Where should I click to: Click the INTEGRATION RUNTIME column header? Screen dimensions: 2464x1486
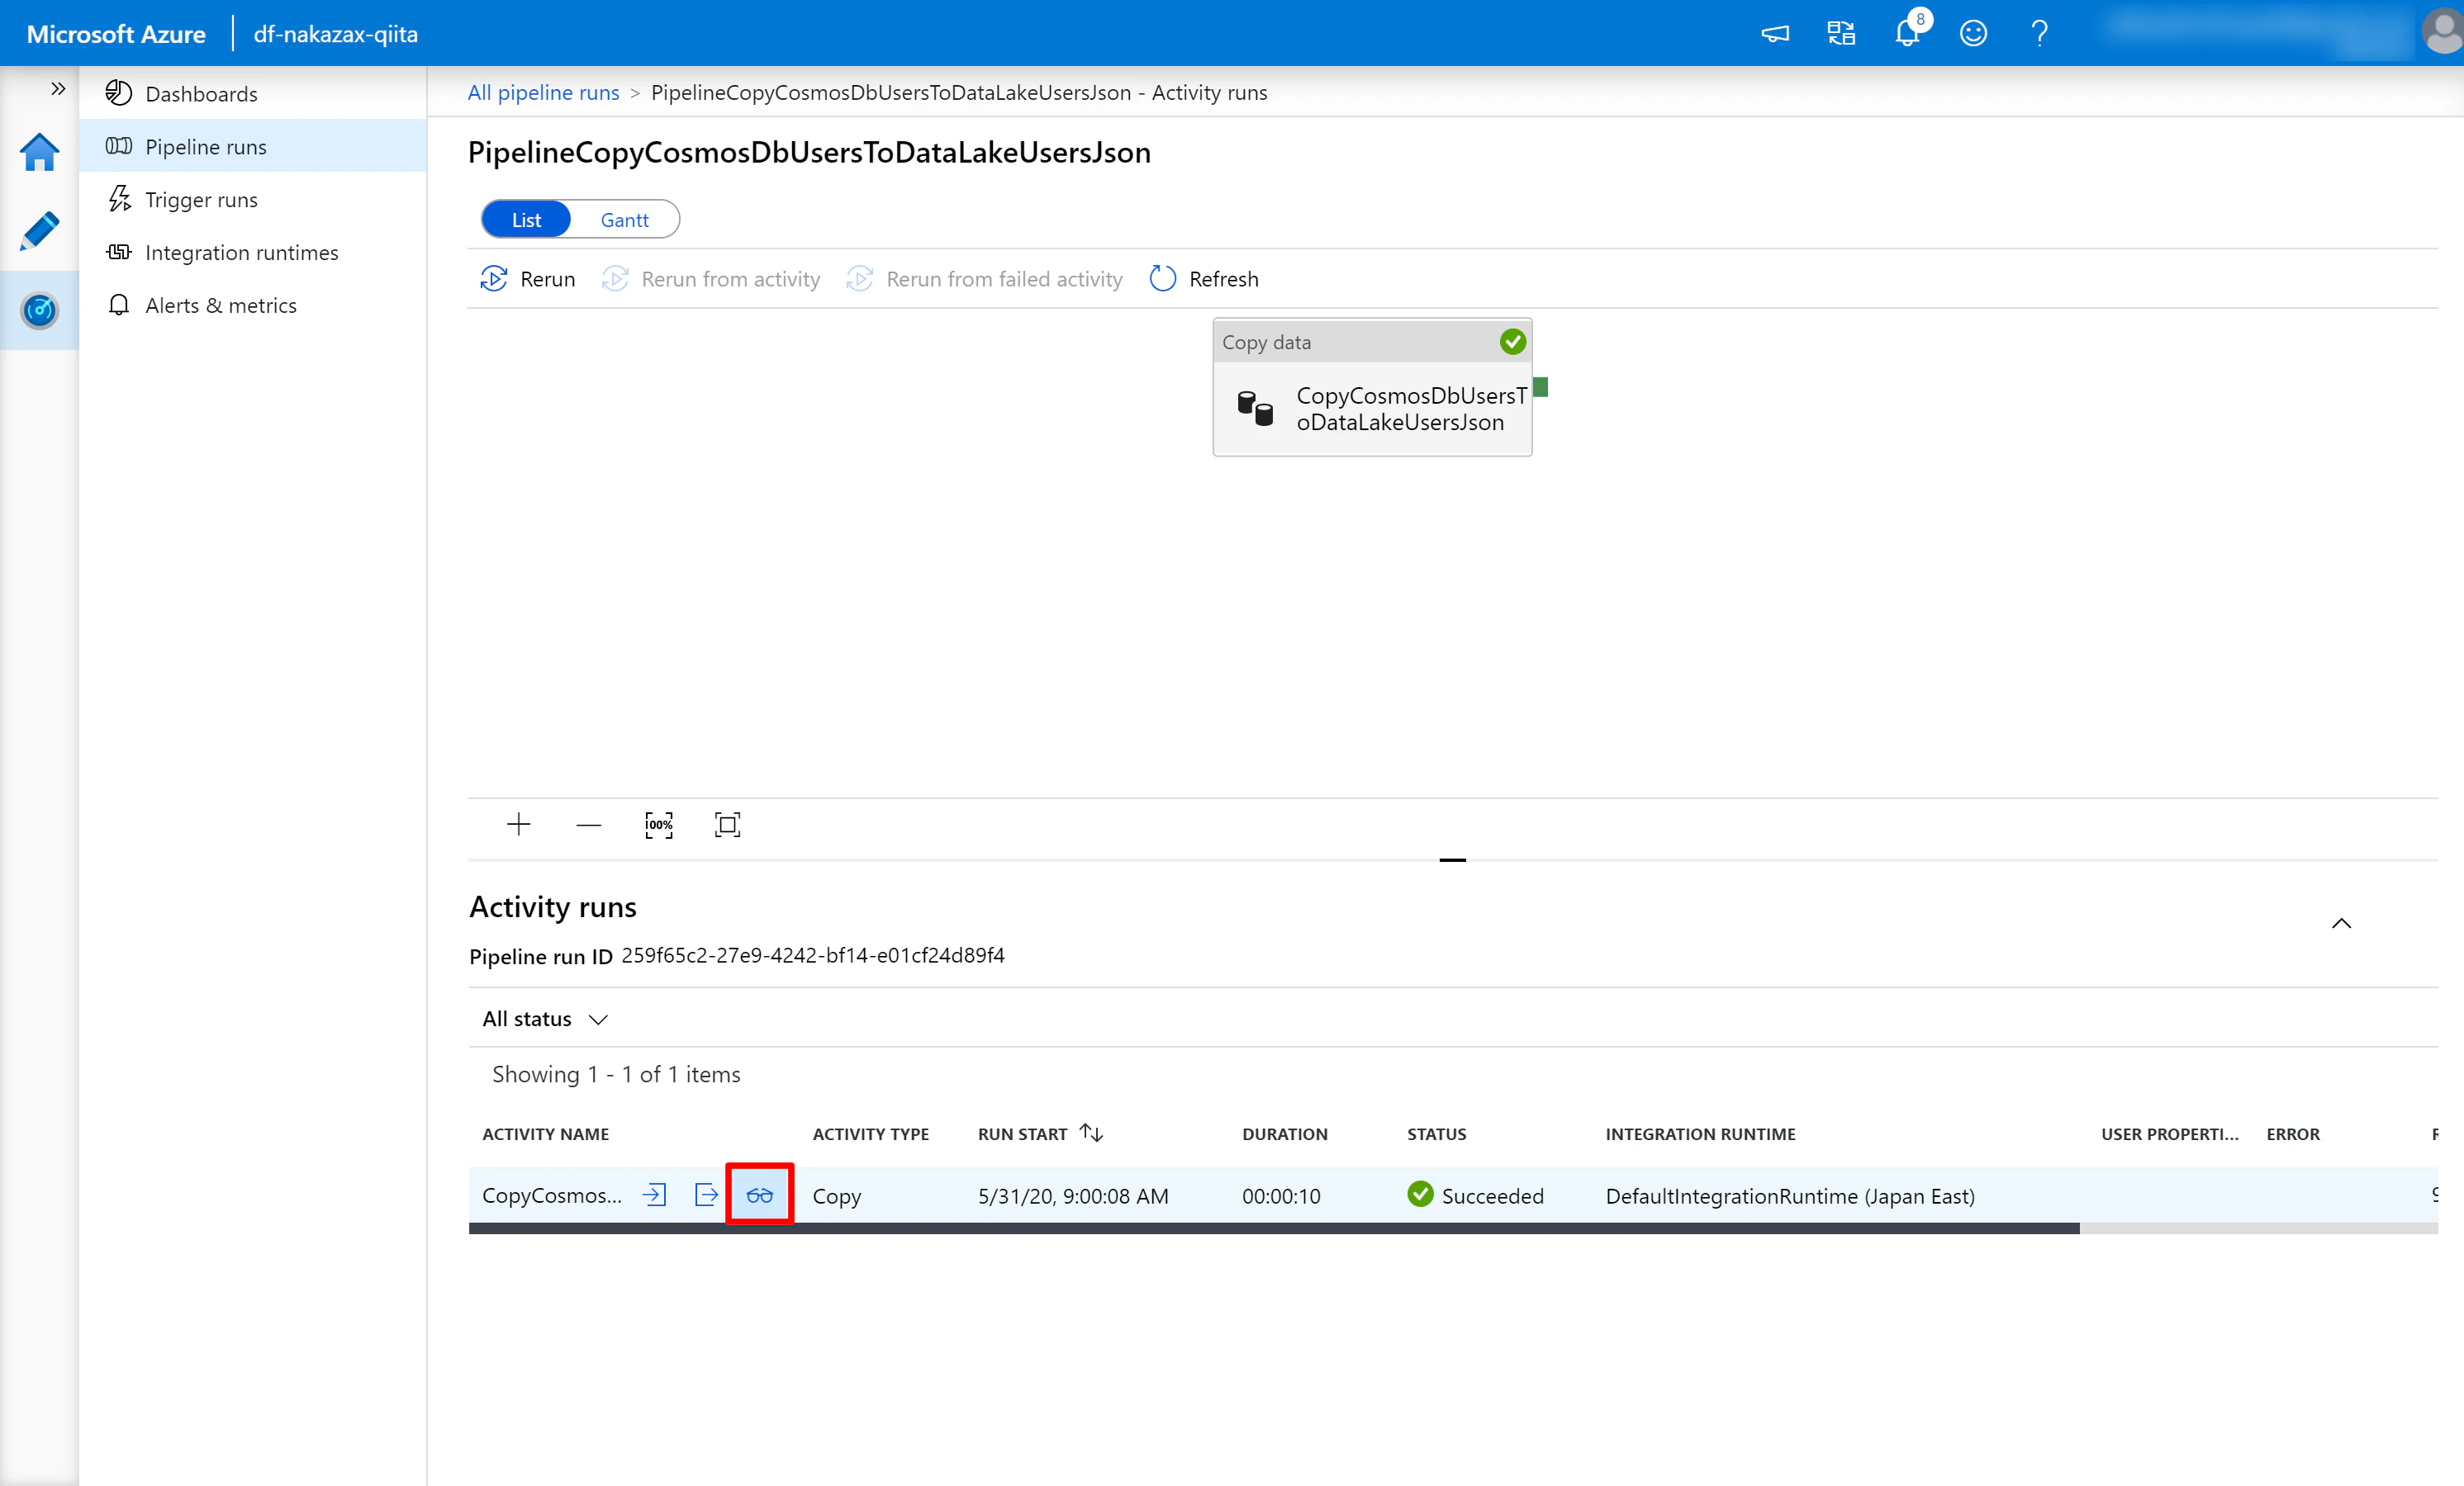(1700, 1133)
